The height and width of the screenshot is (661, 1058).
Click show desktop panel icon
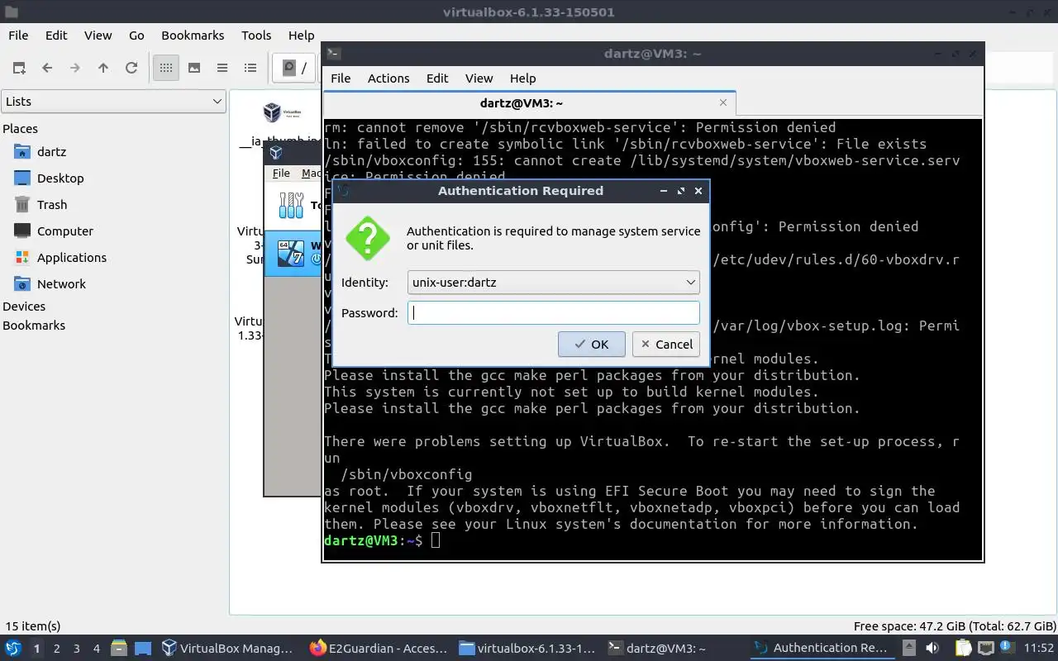[x=143, y=649]
